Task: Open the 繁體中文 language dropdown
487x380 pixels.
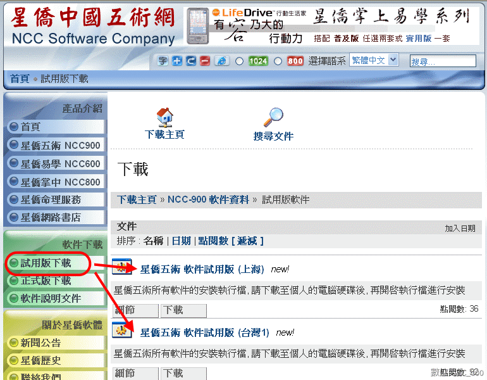Action: 374,60
